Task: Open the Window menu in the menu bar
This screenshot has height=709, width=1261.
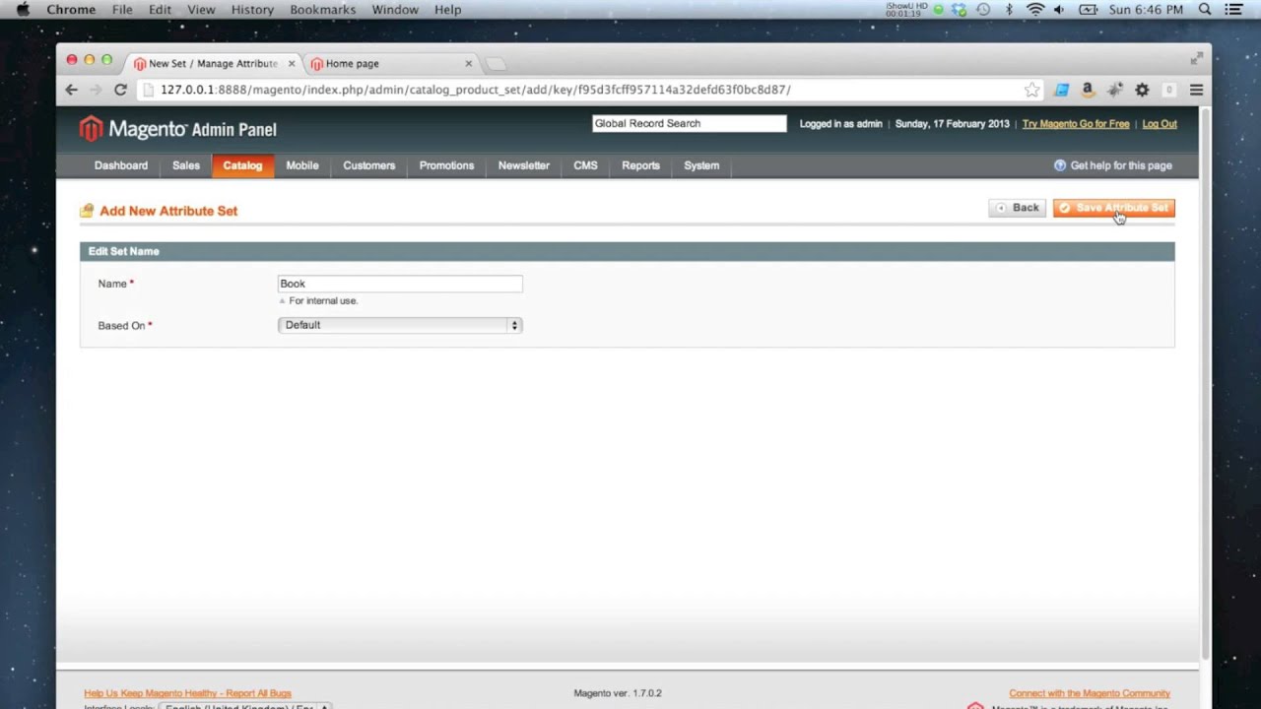Action: pyautogui.click(x=395, y=10)
